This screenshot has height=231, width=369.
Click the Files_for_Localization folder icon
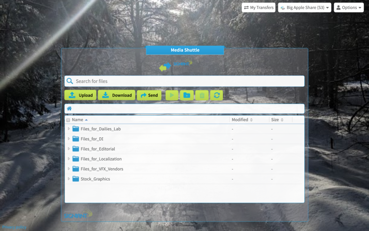click(x=76, y=159)
